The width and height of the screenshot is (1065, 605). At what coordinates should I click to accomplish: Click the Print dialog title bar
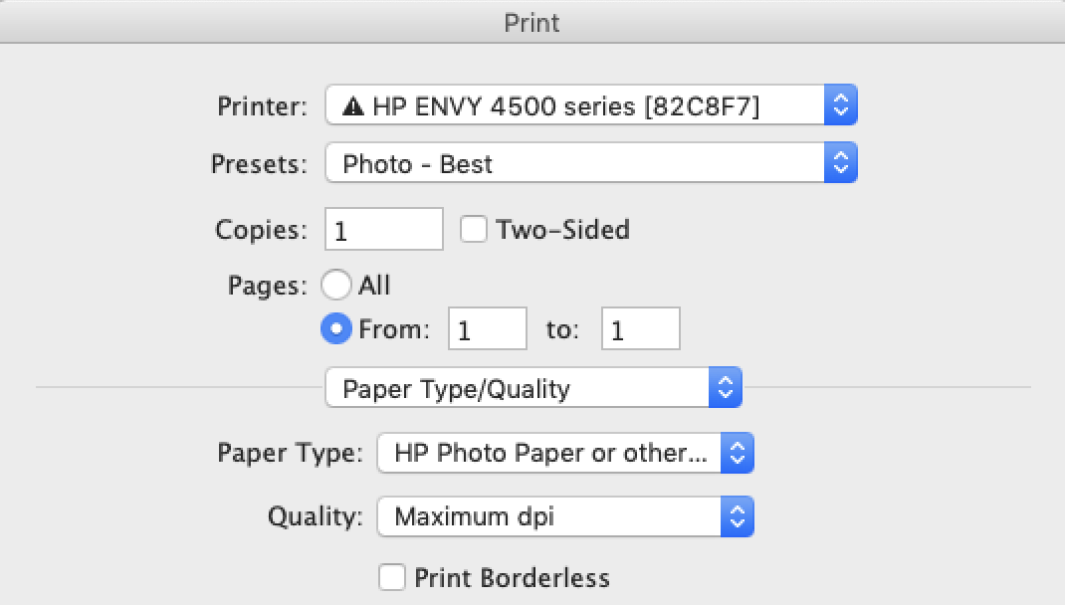click(x=532, y=22)
